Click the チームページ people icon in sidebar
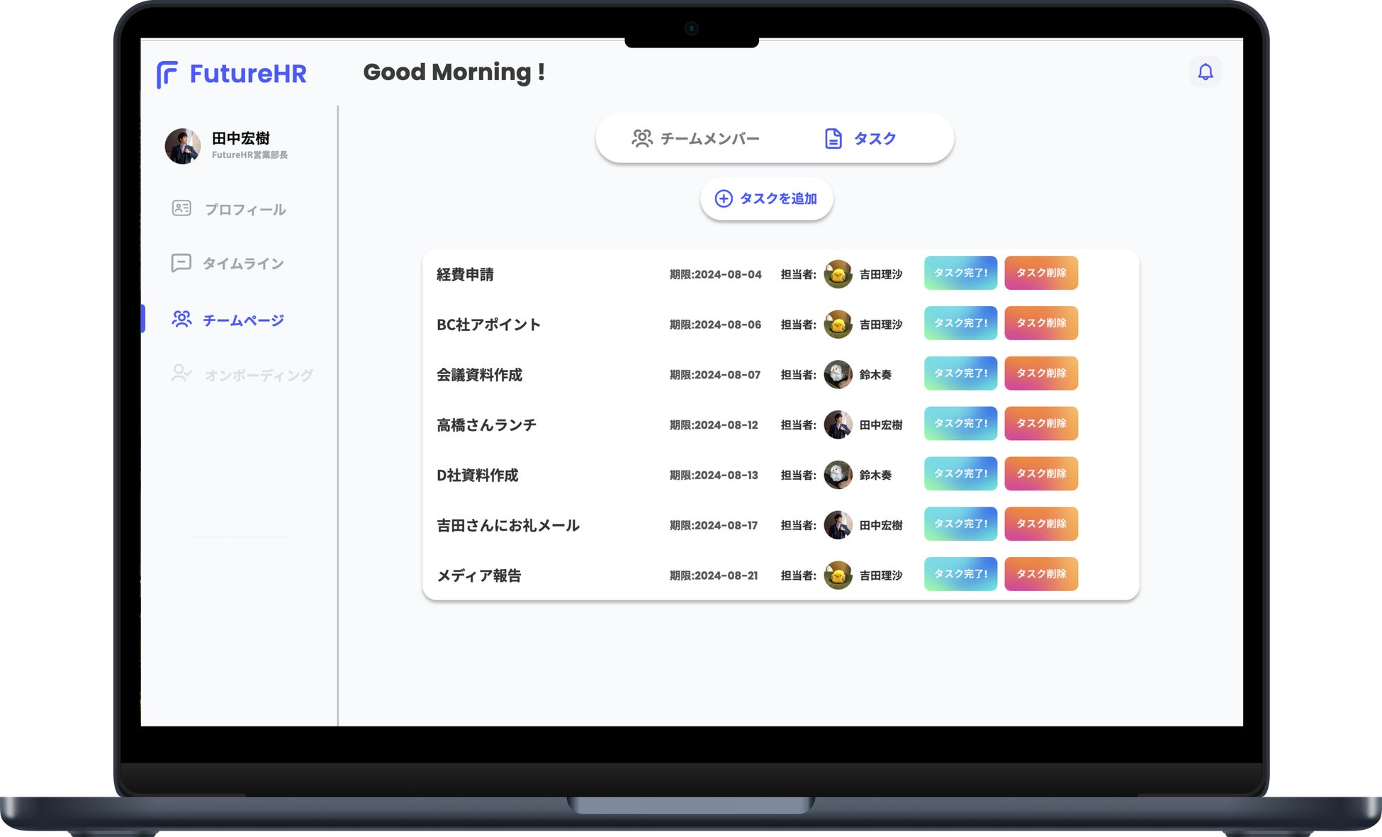1382x837 pixels. [181, 320]
